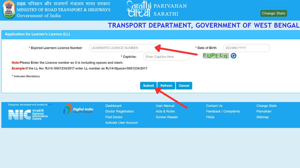
Task: Open Feedback / Complaints page
Action: (223, 111)
